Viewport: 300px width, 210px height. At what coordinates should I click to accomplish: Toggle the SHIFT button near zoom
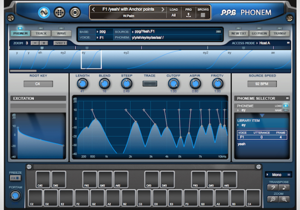(60, 43)
